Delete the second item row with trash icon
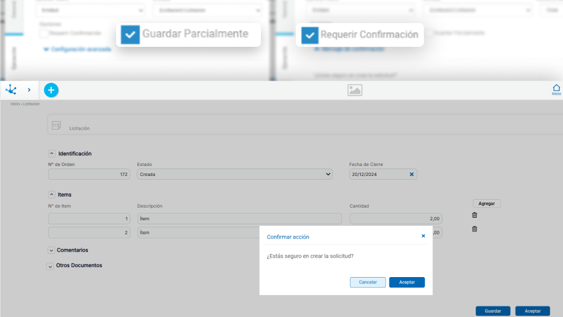The height and width of the screenshot is (317, 563). 474,229
